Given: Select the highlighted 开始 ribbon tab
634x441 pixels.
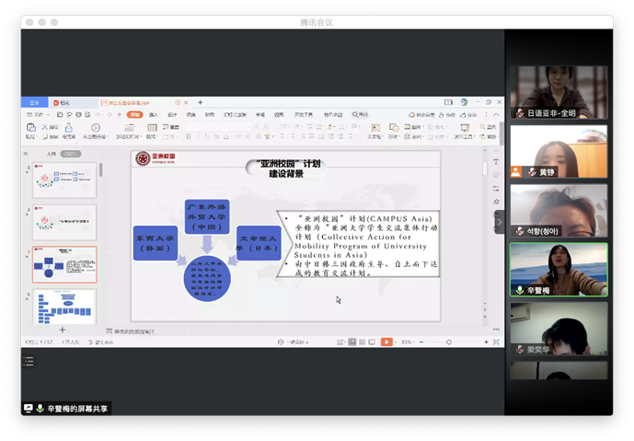Looking at the screenshot, I should [x=135, y=114].
